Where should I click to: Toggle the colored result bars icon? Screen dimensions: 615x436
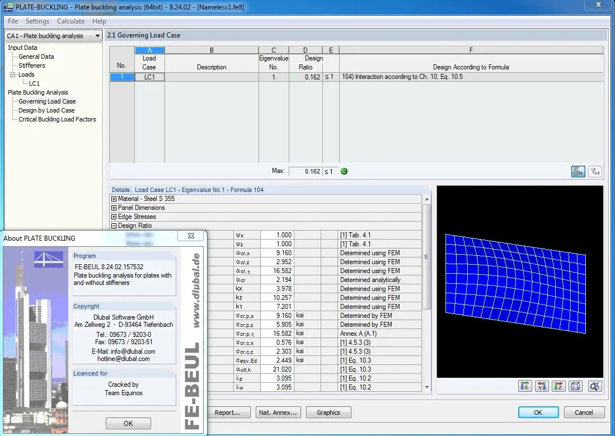tap(578, 171)
